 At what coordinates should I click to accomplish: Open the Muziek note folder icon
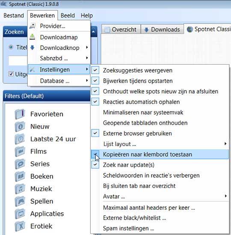20,189
